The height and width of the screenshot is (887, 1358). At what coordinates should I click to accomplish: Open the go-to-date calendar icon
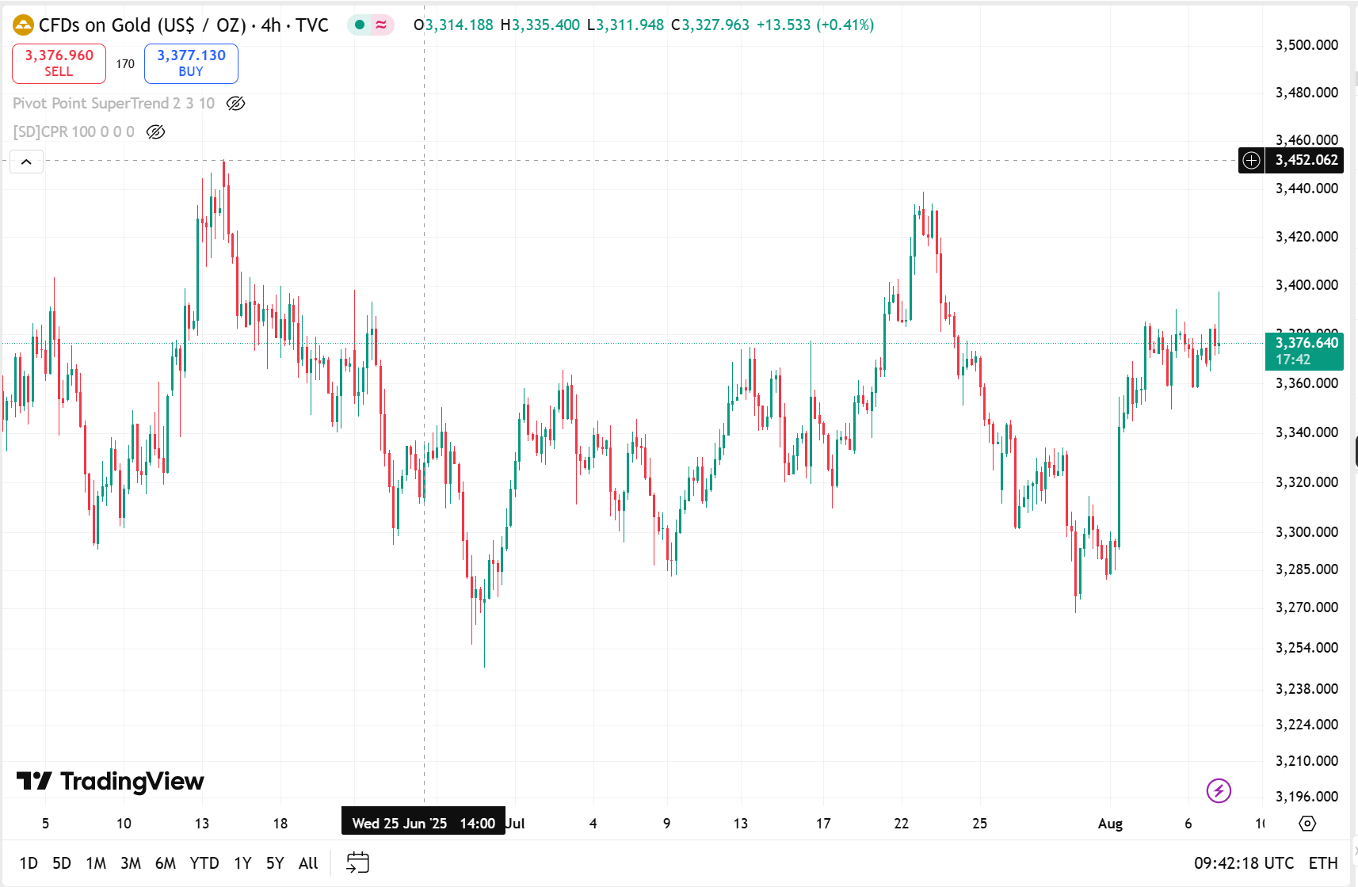pos(358,862)
